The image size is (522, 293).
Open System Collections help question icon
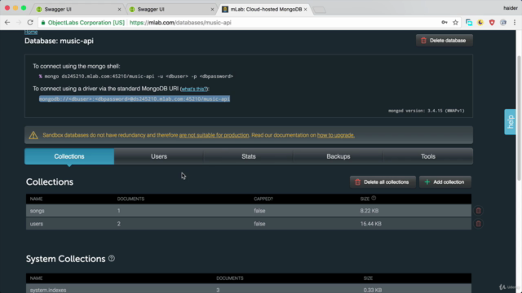112,259
